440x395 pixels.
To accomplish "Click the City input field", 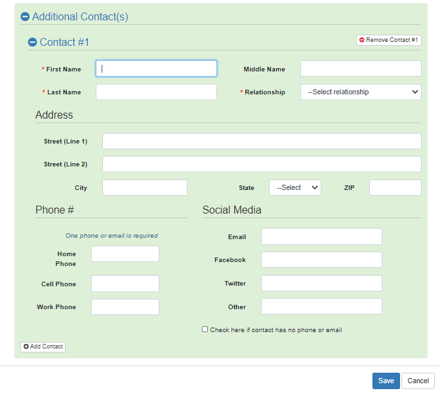I will point(145,188).
